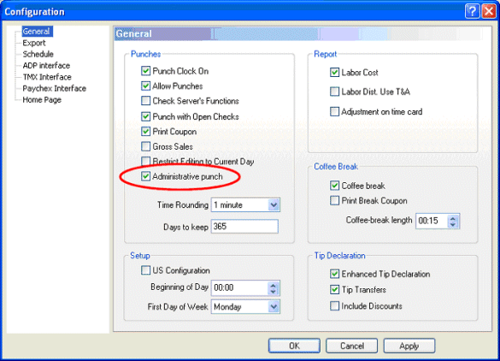The height and width of the screenshot is (361, 500).
Task: Check the Gross Sales option
Action: (146, 146)
